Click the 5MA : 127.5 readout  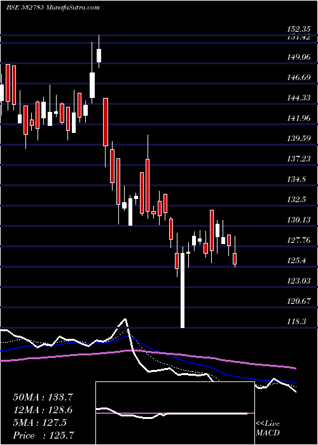pos(39,423)
